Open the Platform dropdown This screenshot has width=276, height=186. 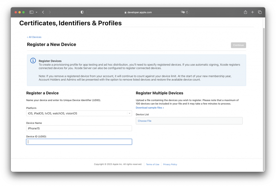point(79,113)
